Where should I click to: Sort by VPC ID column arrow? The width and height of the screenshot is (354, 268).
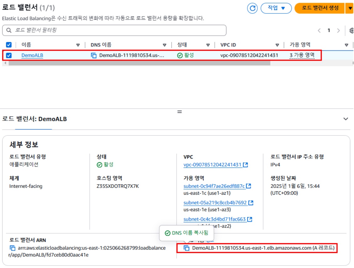click(x=277, y=45)
